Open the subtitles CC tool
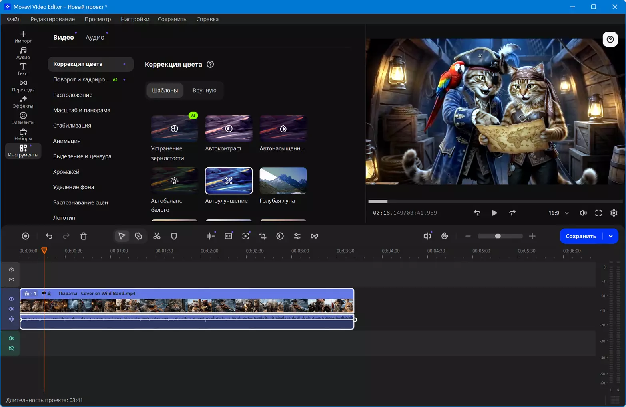626x407 pixels. (x=228, y=236)
